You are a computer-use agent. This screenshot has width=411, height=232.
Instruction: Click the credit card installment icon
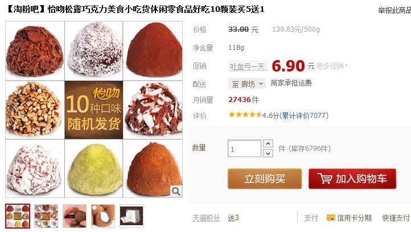click(x=331, y=218)
